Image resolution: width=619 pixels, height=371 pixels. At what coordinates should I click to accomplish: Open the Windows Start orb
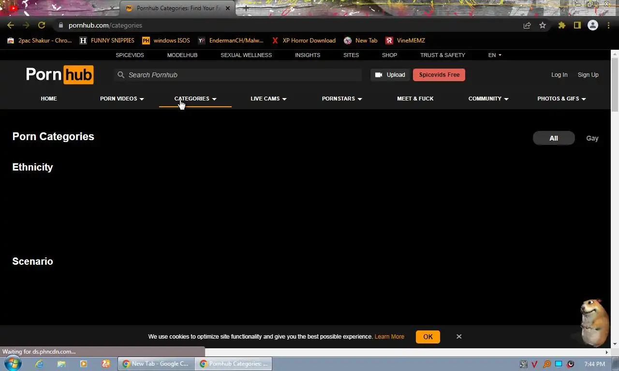pos(12,364)
